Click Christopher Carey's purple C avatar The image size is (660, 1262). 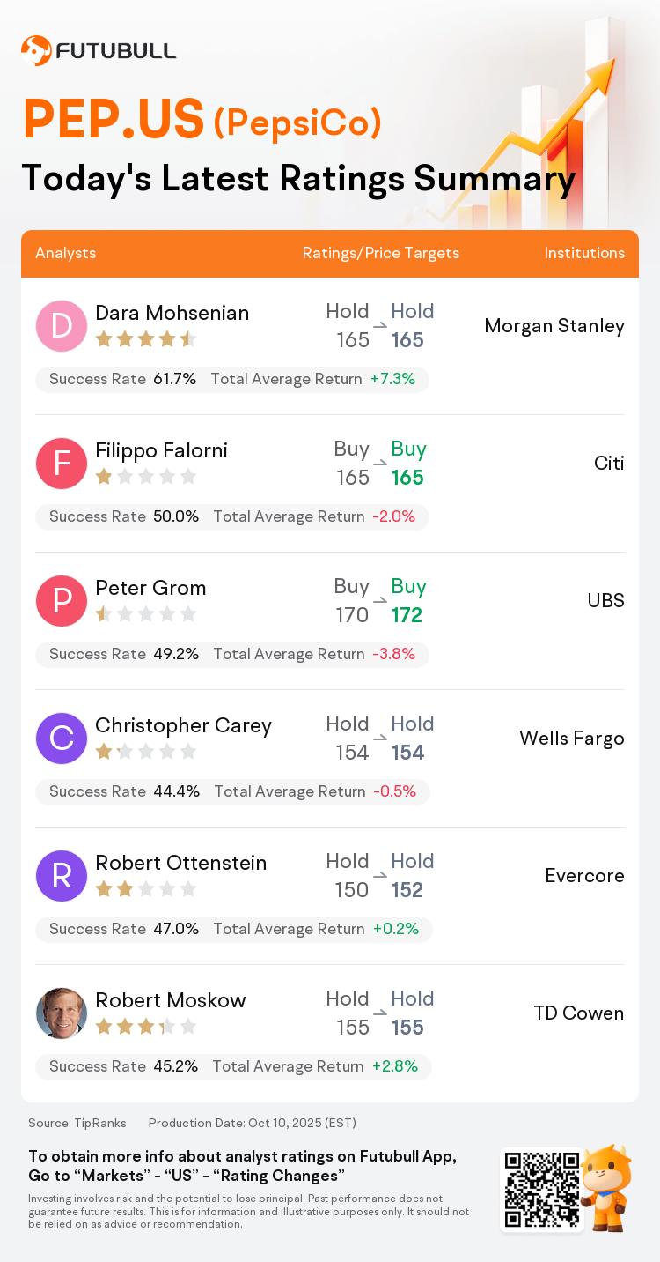(x=62, y=739)
